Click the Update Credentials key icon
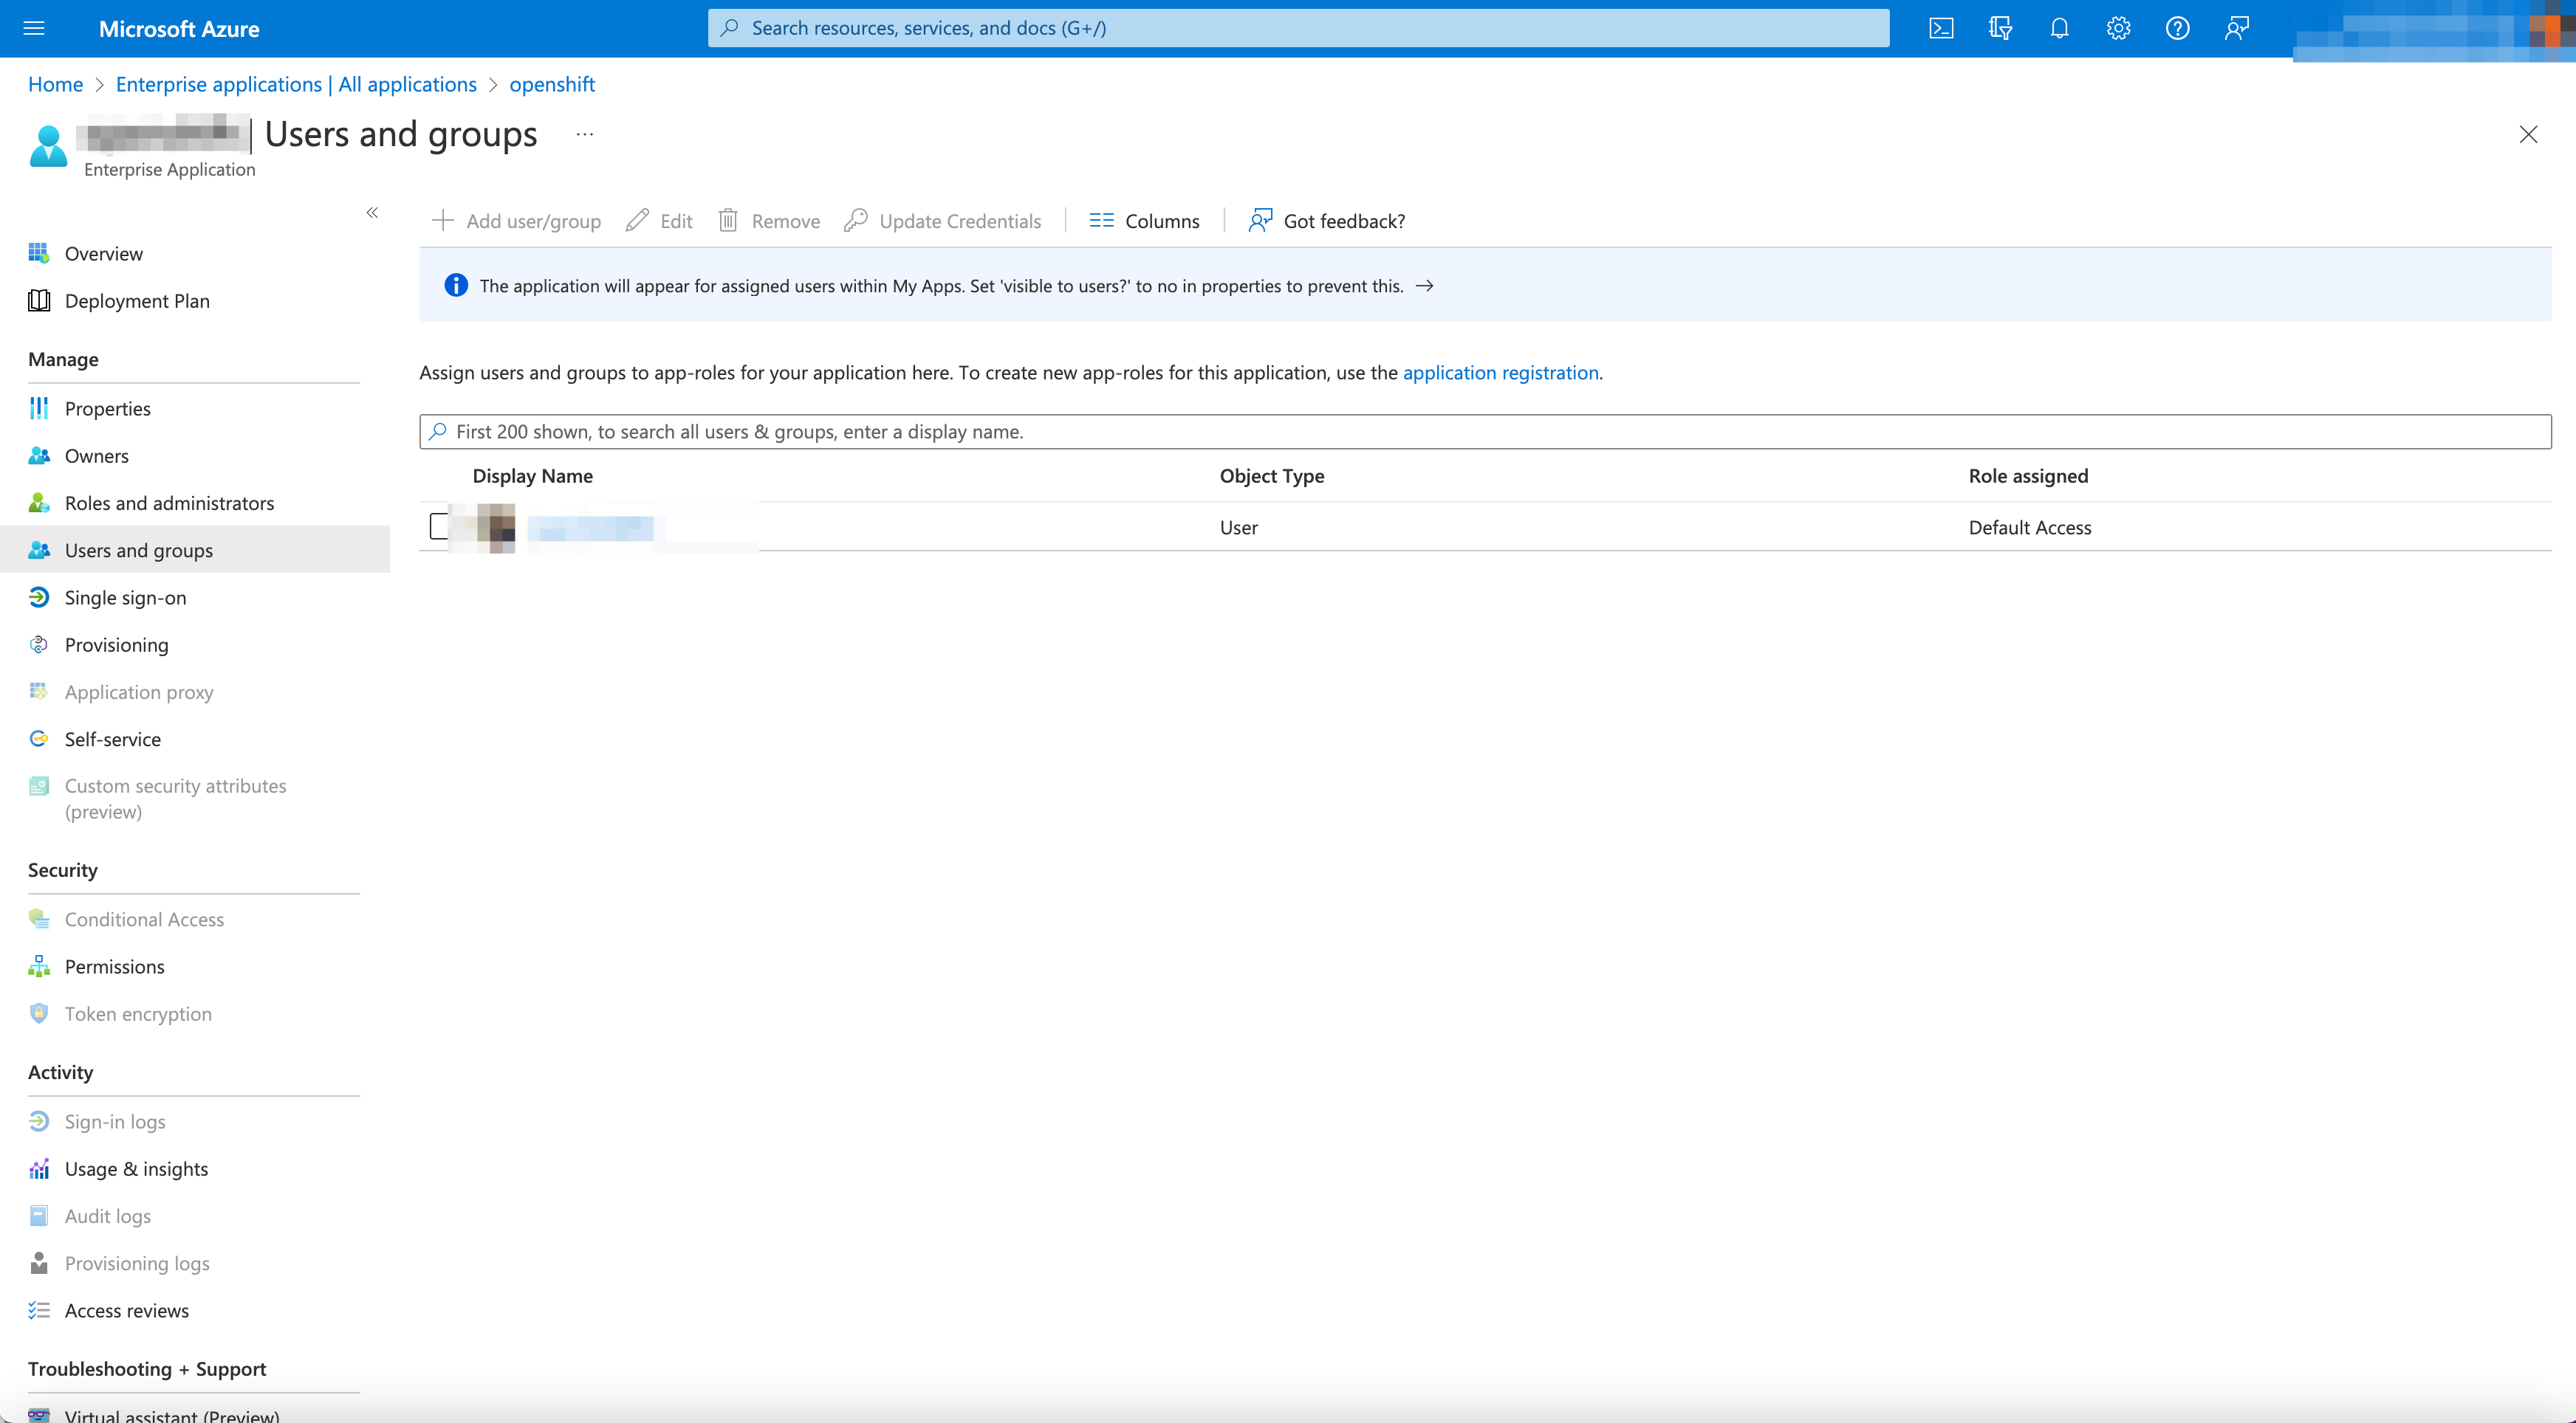The width and height of the screenshot is (2576, 1423). coord(856,220)
